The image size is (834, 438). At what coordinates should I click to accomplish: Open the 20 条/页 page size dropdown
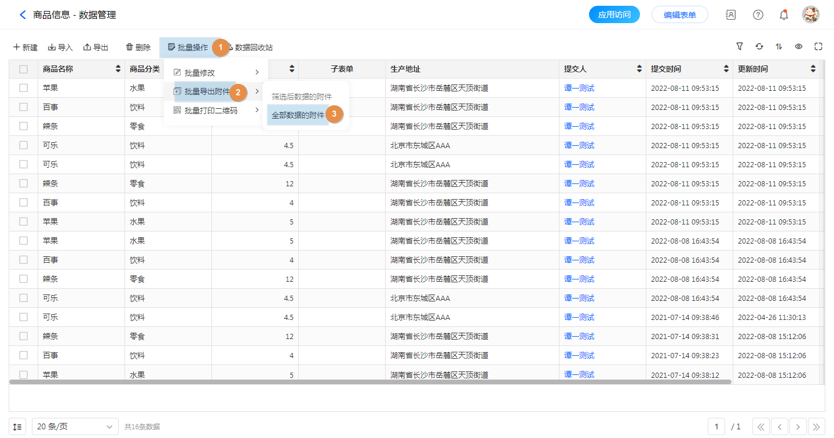click(75, 427)
